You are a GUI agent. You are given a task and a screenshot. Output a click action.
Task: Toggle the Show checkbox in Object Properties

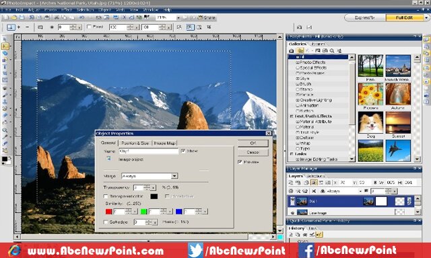point(183,151)
